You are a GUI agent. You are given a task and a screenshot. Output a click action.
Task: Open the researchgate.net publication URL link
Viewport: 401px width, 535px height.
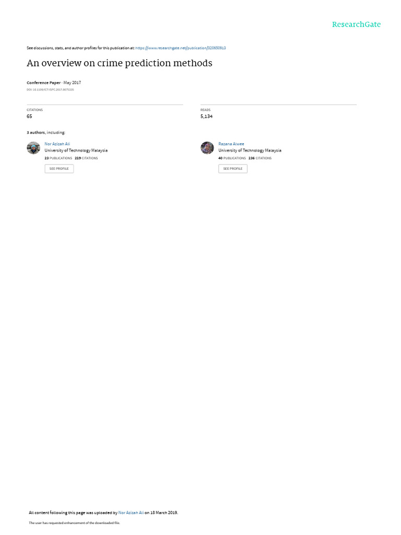(180, 48)
